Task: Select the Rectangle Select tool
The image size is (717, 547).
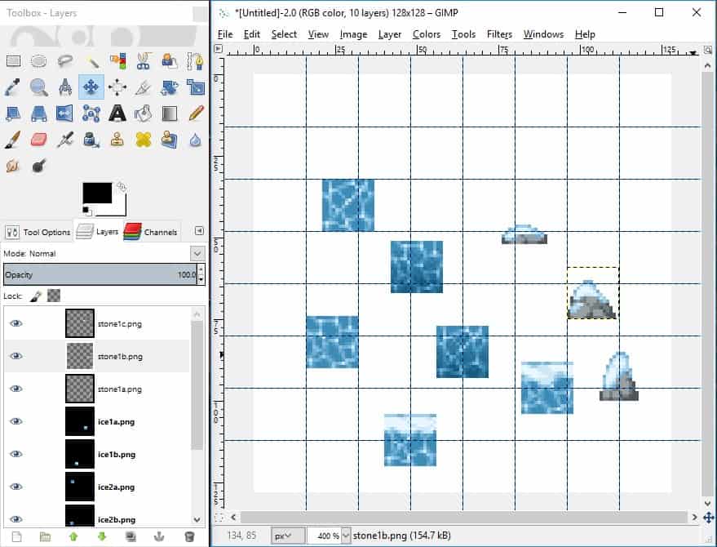Action: coord(13,61)
